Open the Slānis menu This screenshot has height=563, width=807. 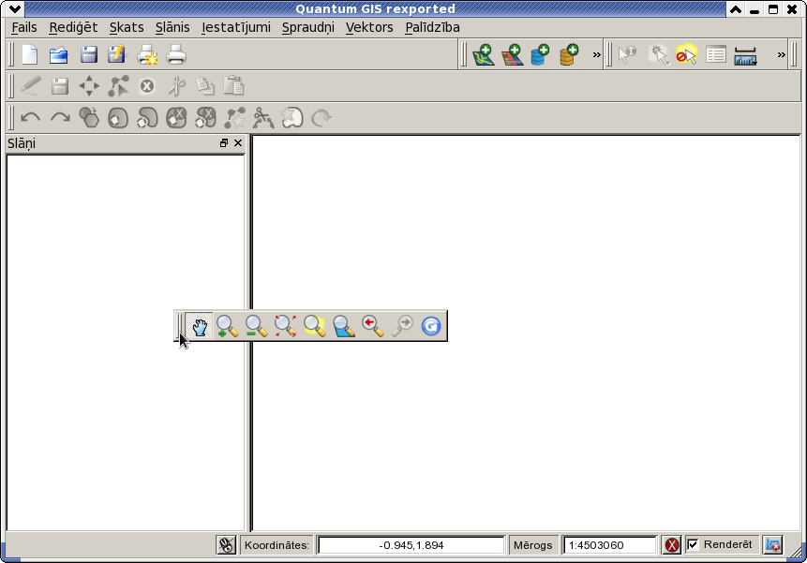click(x=172, y=27)
